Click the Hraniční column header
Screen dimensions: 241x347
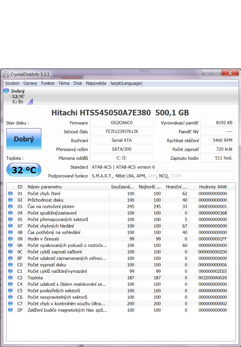pyautogui.click(x=175, y=187)
